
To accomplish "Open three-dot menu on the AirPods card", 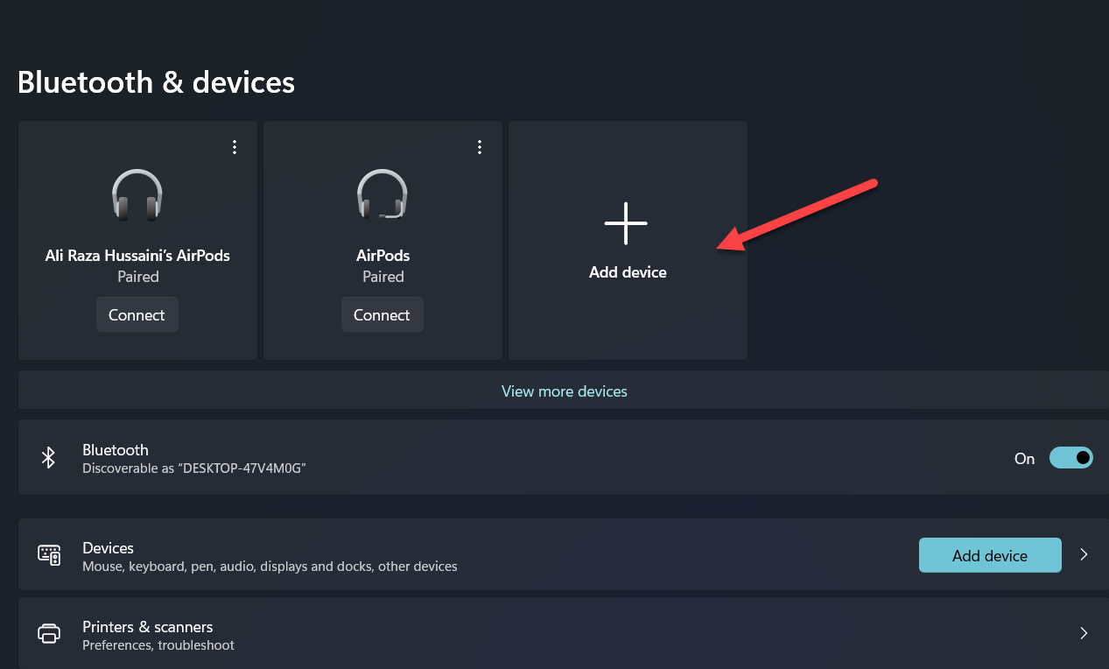I will coord(479,147).
